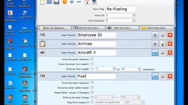
Task: Delete the Airlines item with red X
Action: 170,44
